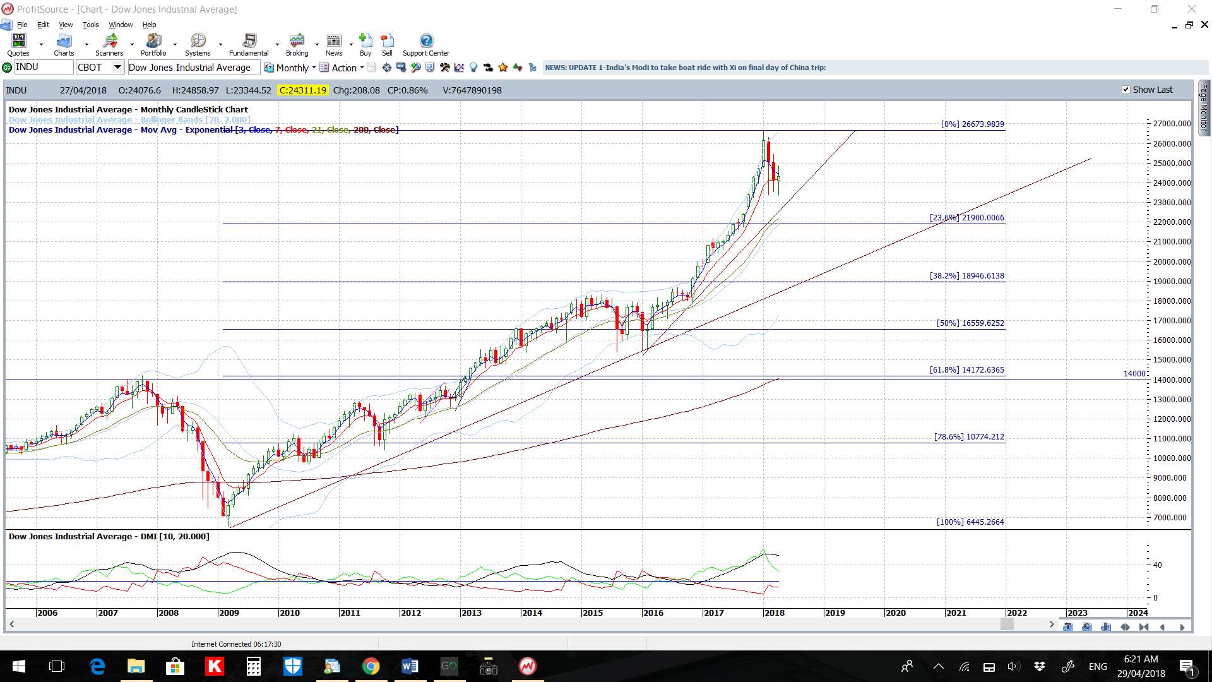Click the monitor display icon in toolbar
Screen dimensions: 1212x682
[x=430, y=68]
